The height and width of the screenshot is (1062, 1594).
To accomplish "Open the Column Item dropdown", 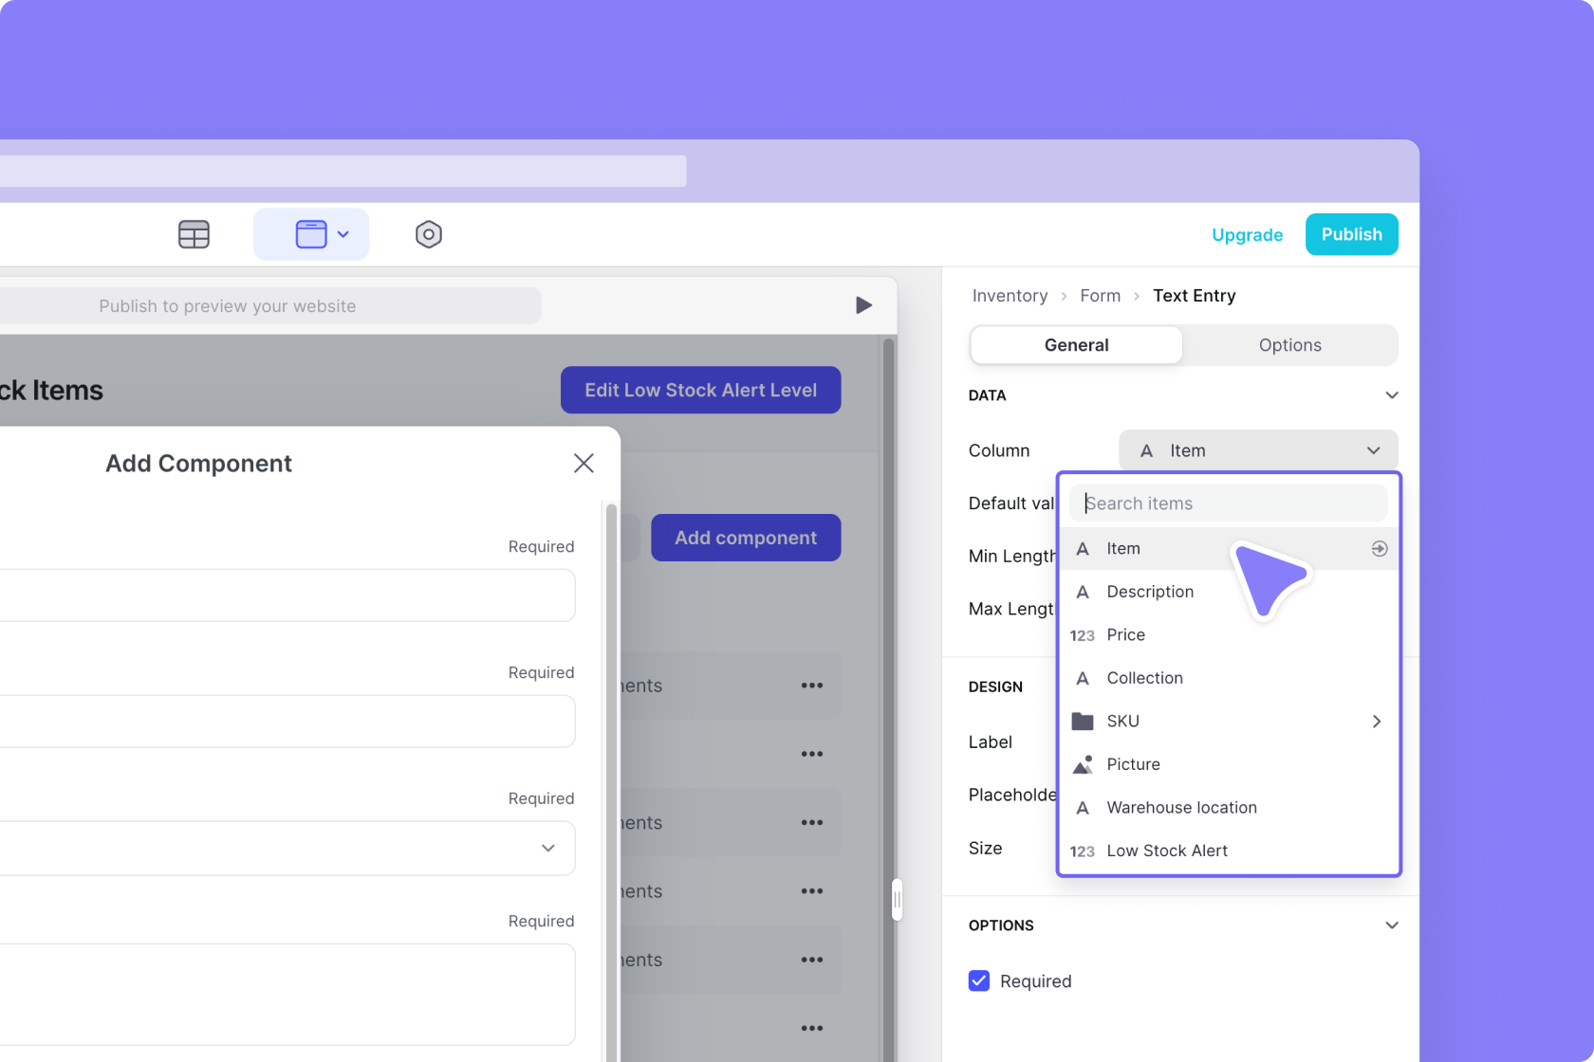I will point(1257,450).
